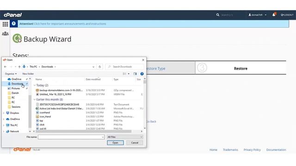The image size is (296, 166).
Task: Open User Manager icon in cPanel sidebar
Action: coord(5,34)
